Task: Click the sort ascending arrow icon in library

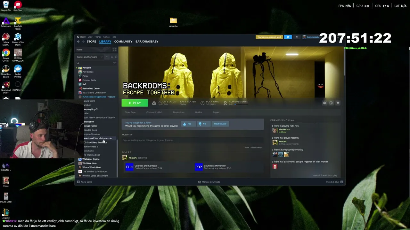Action: pos(107,57)
